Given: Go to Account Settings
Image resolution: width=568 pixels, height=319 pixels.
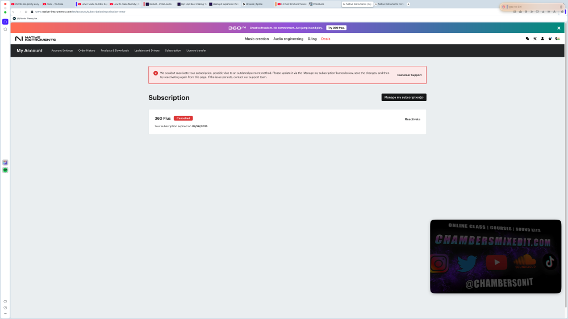Looking at the screenshot, I should [x=62, y=51].
